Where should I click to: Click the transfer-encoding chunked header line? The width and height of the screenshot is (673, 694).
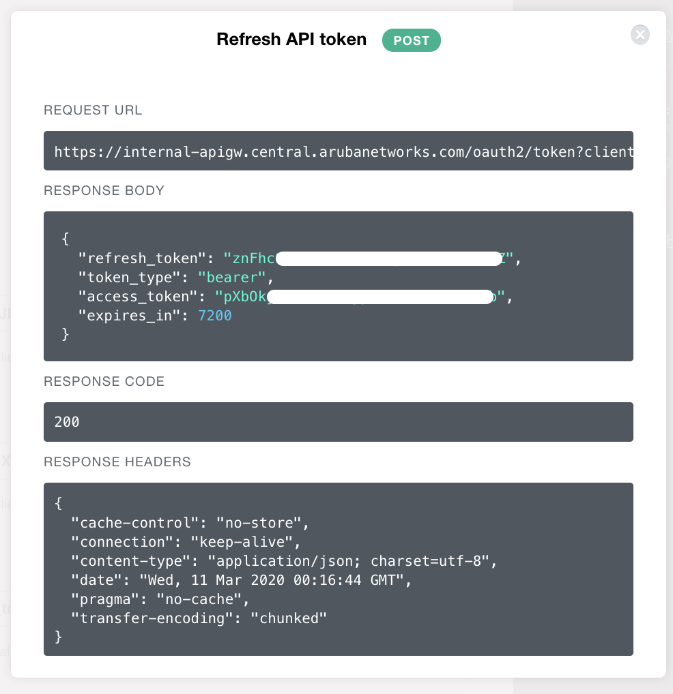199,618
